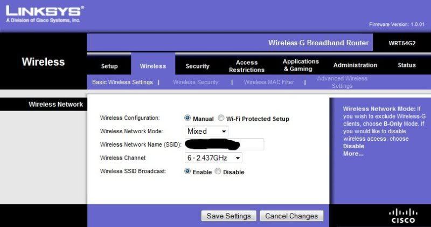Open the Administration tab
The image size is (431, 227).
355,65
